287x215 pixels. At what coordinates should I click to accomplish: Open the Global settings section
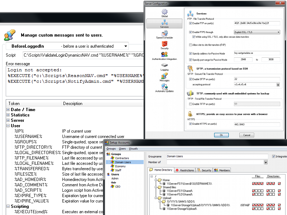click(164, 13)
